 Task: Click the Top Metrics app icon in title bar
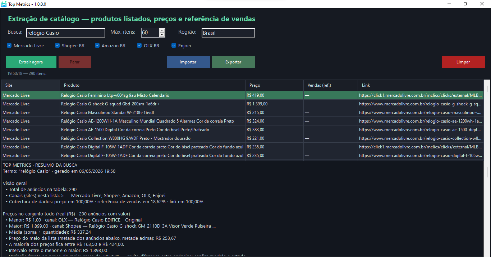[x=4, y=4]
